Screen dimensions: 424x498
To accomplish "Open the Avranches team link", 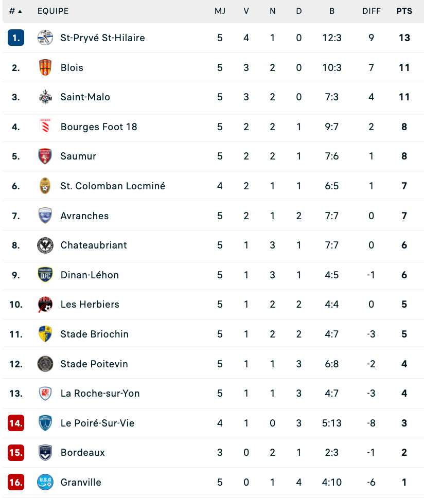I will (84, 216).
